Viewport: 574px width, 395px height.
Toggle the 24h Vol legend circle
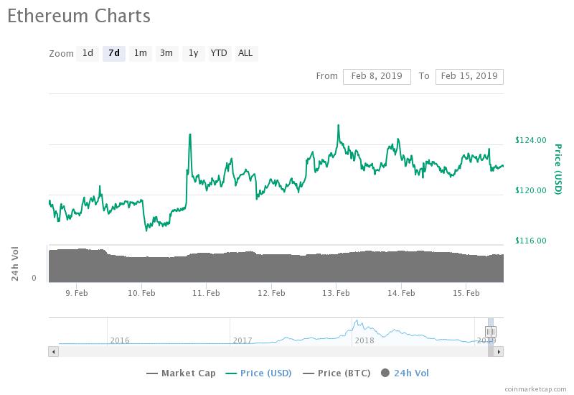point(385,373)
